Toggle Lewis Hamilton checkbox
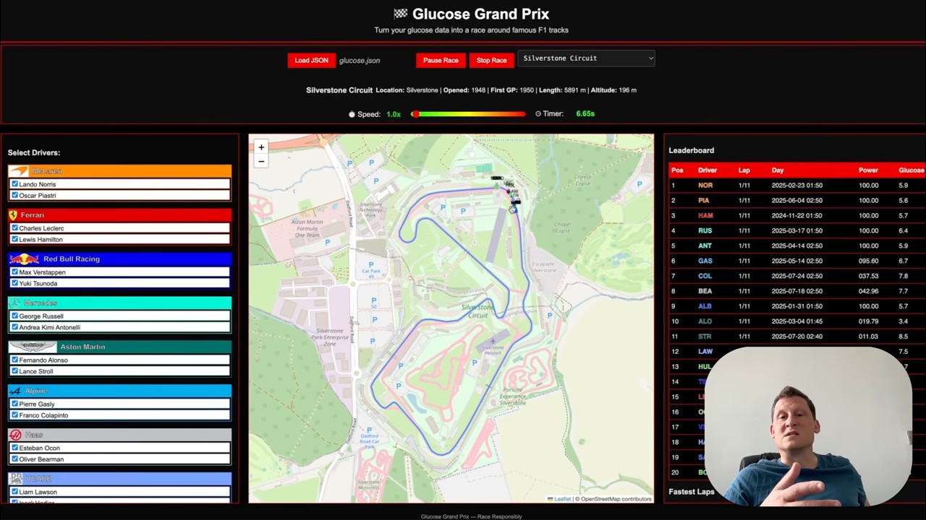The width and height of the screenshot is (926, 520). point(14,239)
